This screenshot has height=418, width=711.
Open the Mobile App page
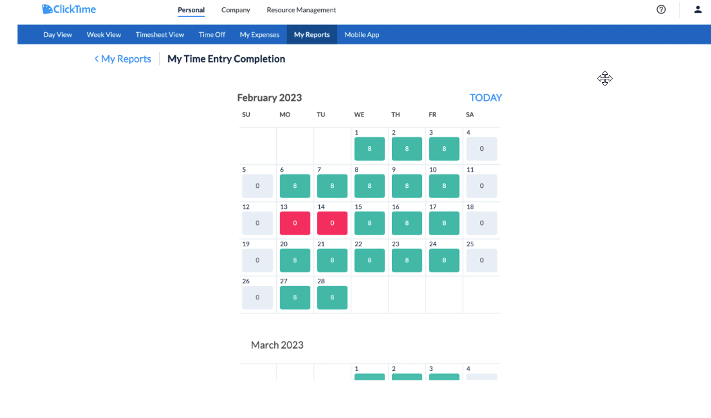[362, 34]
